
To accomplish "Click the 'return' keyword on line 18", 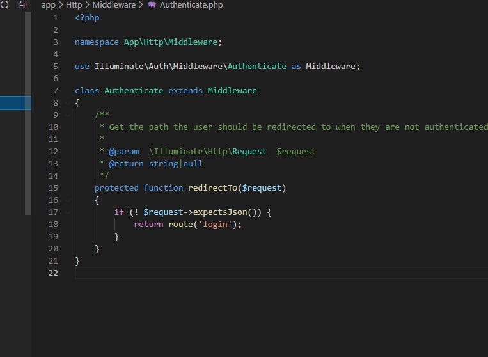I will point(148,225).
